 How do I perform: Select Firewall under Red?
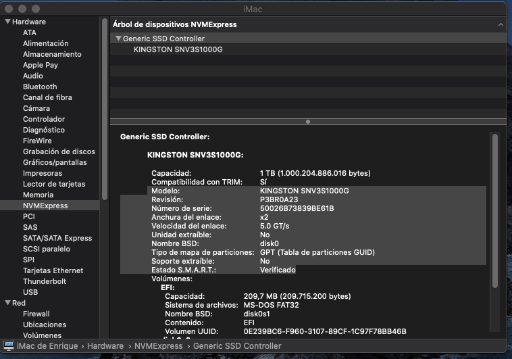(36, 314)
